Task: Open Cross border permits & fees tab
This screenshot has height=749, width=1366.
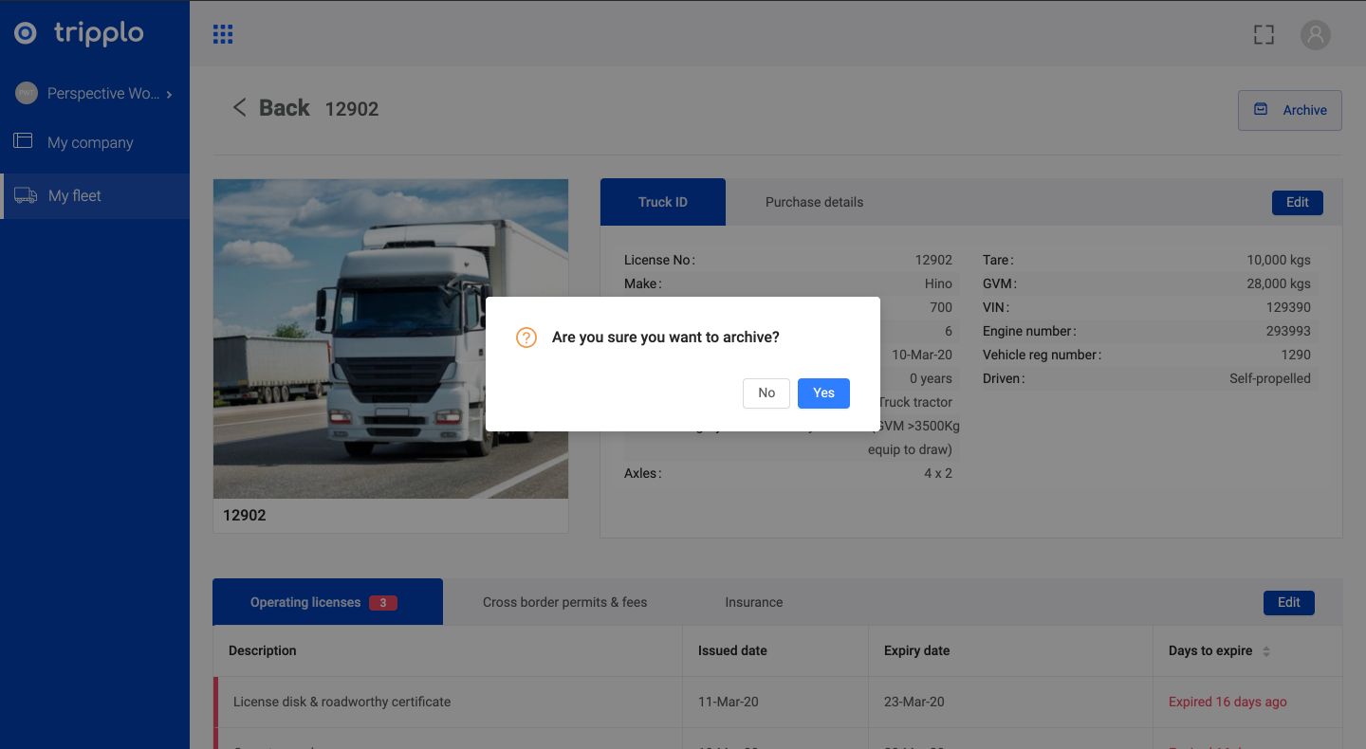Action: pyautogui.click(x=564, y=602)
